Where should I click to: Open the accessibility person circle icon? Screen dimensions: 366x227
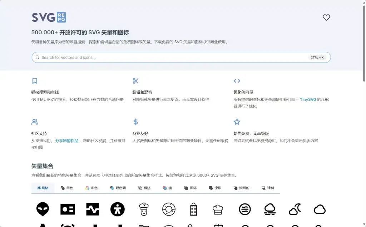tap(117, 209)
